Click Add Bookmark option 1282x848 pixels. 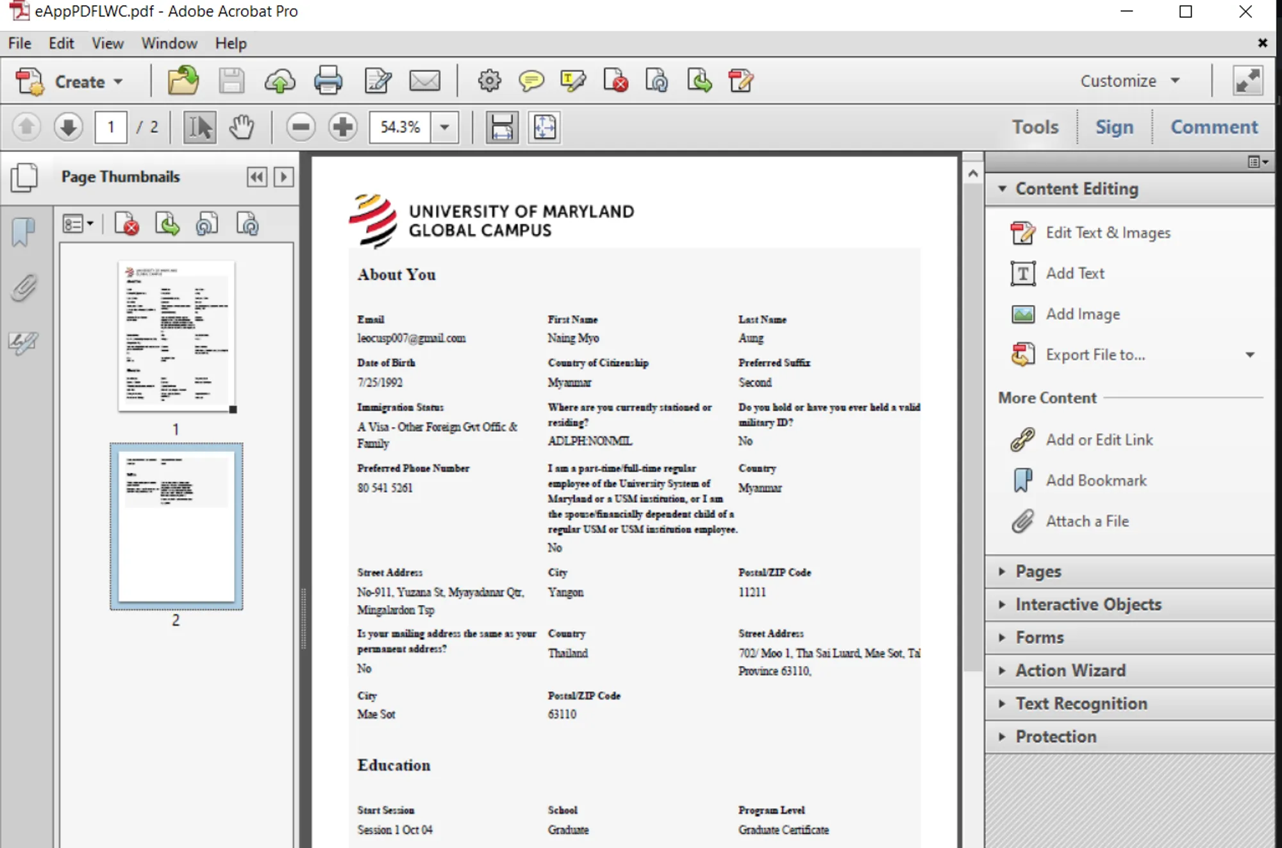click(1079, 481)
